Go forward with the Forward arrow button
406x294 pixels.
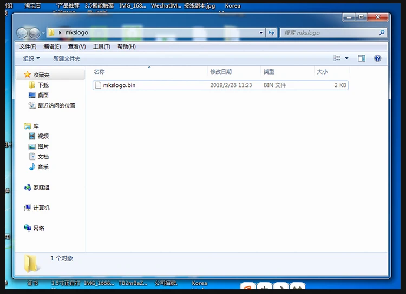tap(34, 33)
